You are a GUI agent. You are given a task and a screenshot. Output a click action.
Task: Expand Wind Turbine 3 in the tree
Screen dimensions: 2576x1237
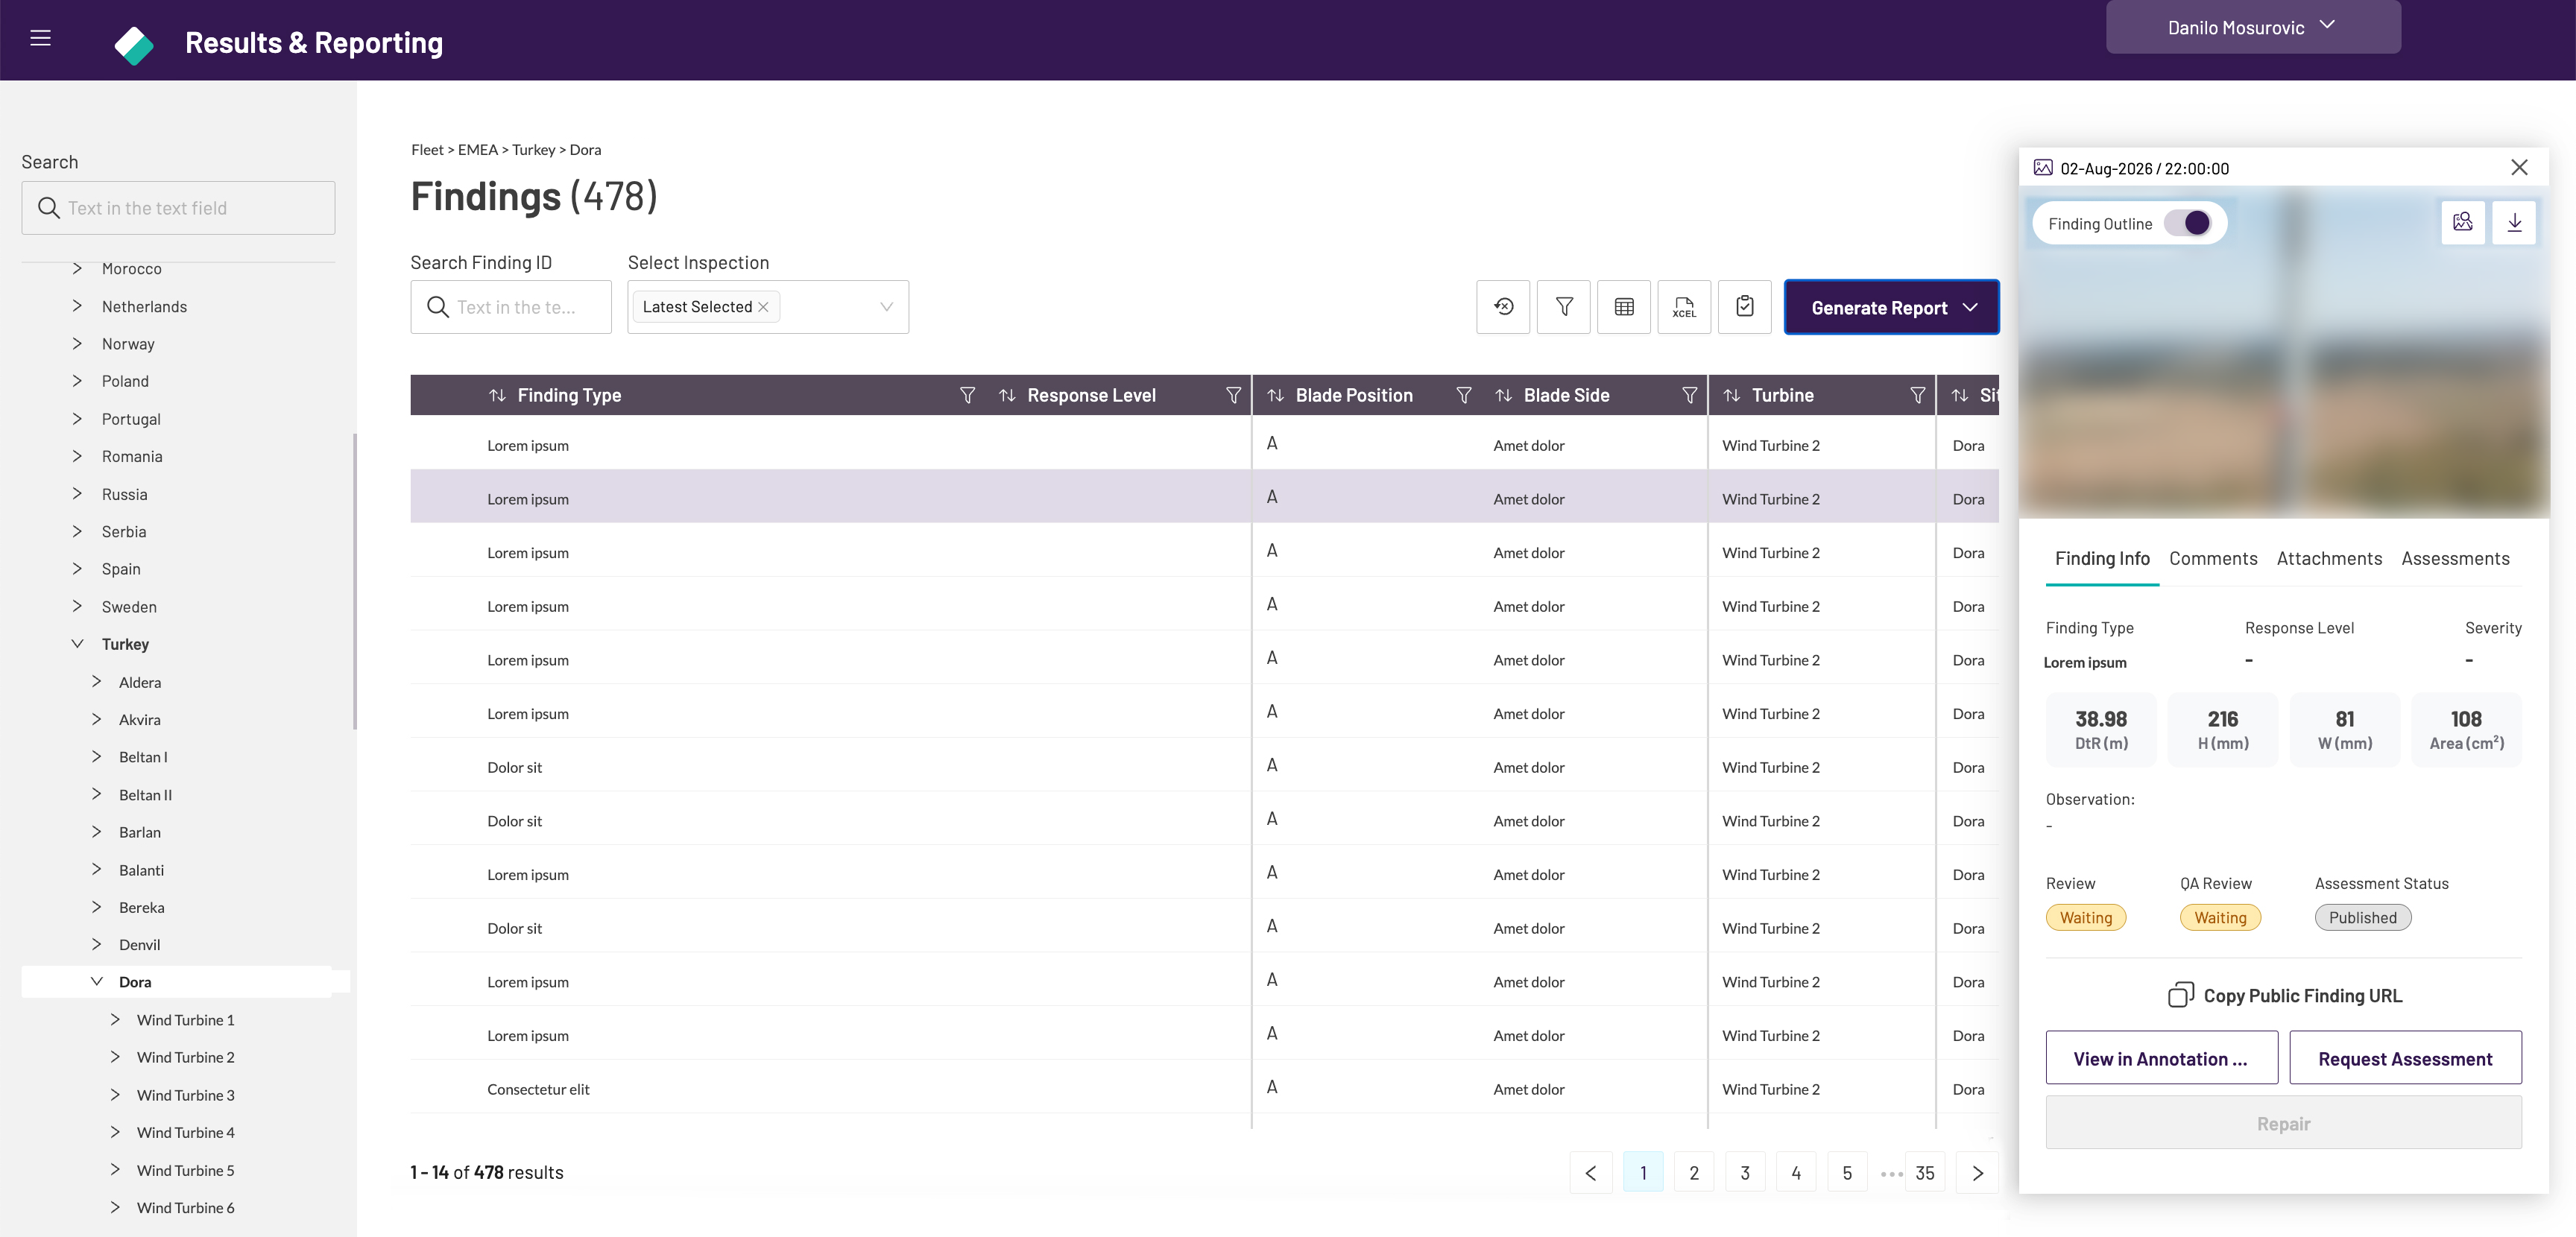pyautogui.click(x=115, y=1095)
